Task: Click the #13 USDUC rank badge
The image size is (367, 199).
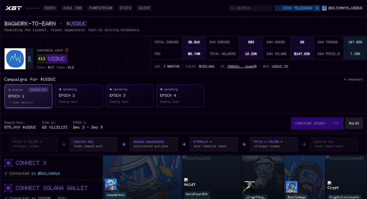Action: tap(52, 59)
